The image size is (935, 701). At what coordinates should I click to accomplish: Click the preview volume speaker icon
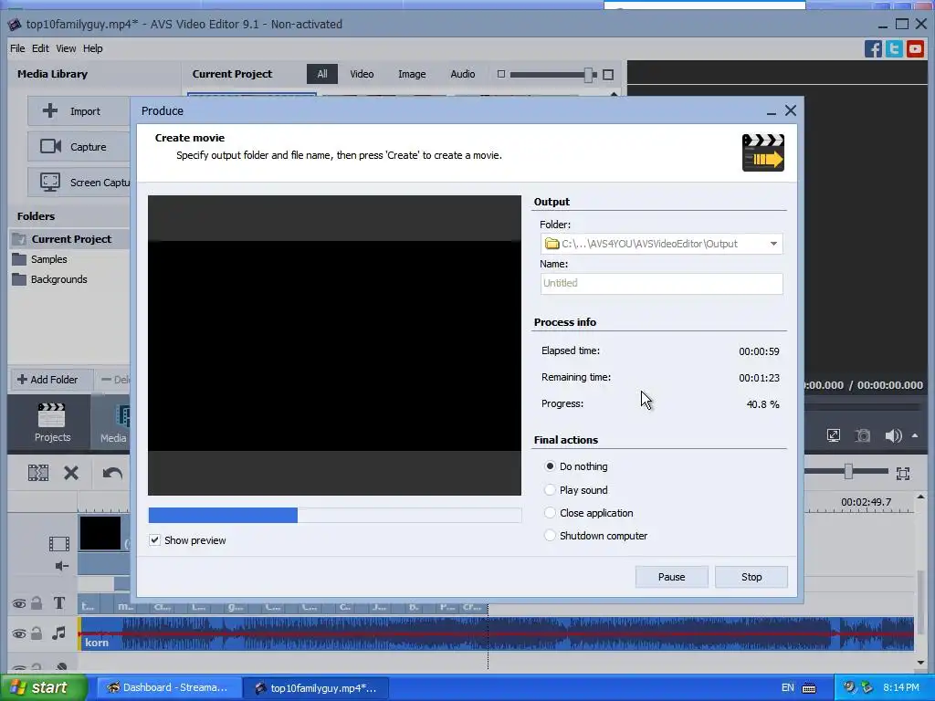[x=893, y=435]
